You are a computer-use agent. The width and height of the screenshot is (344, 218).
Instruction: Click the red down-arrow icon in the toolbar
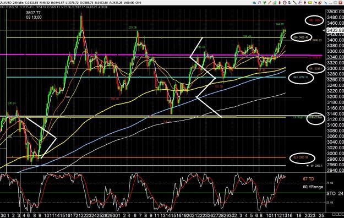pyautogui.click(x=305, y=3)
